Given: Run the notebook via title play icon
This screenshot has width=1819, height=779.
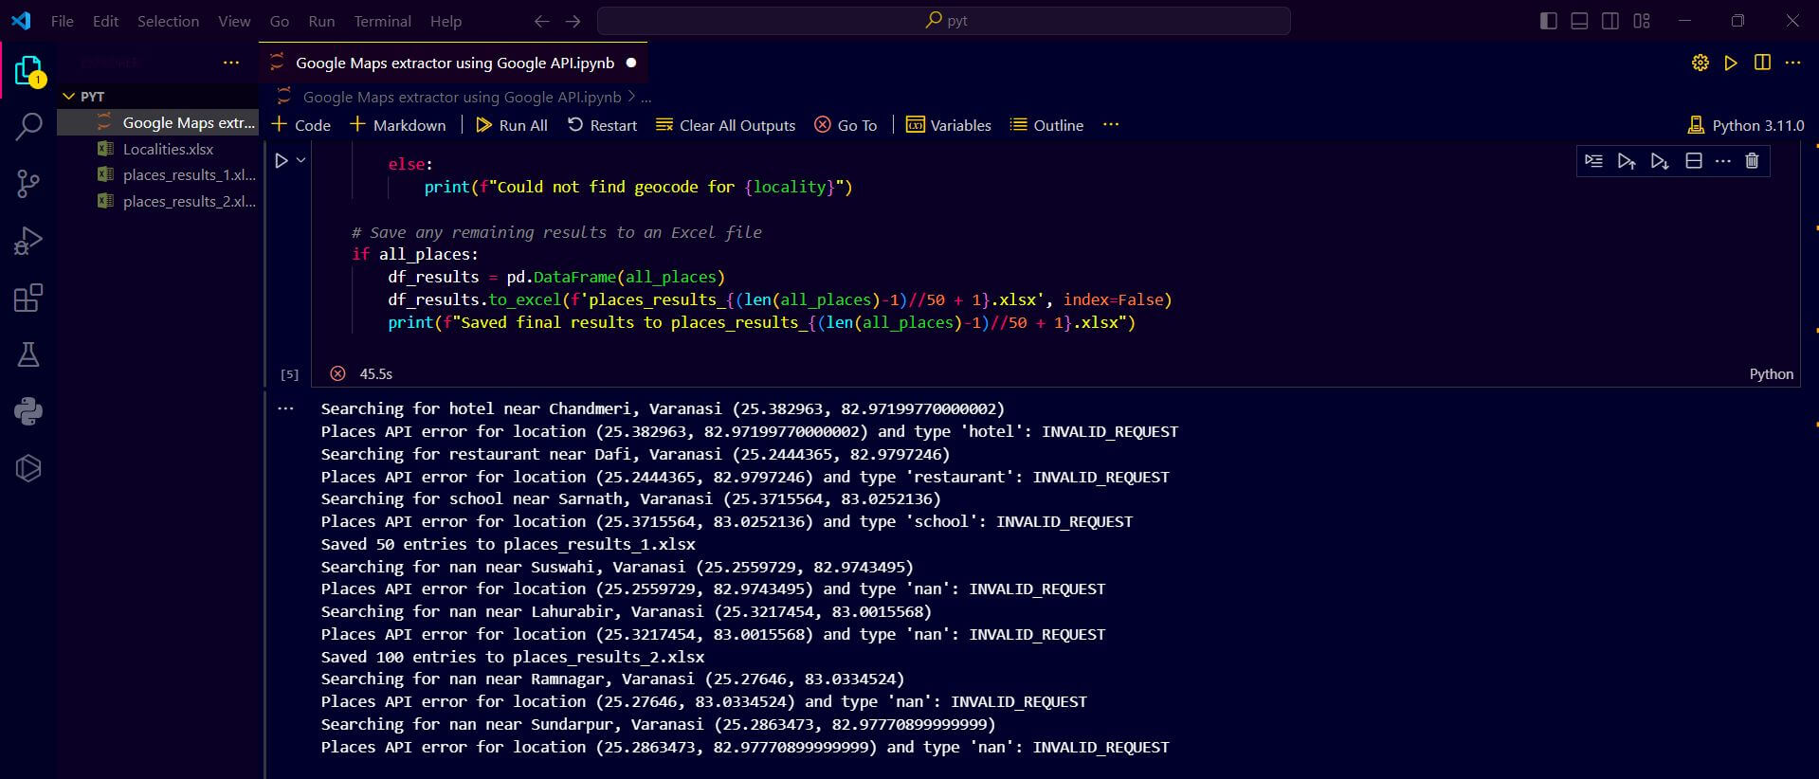Looking at the screenshot, I should tap(1731, 63).
